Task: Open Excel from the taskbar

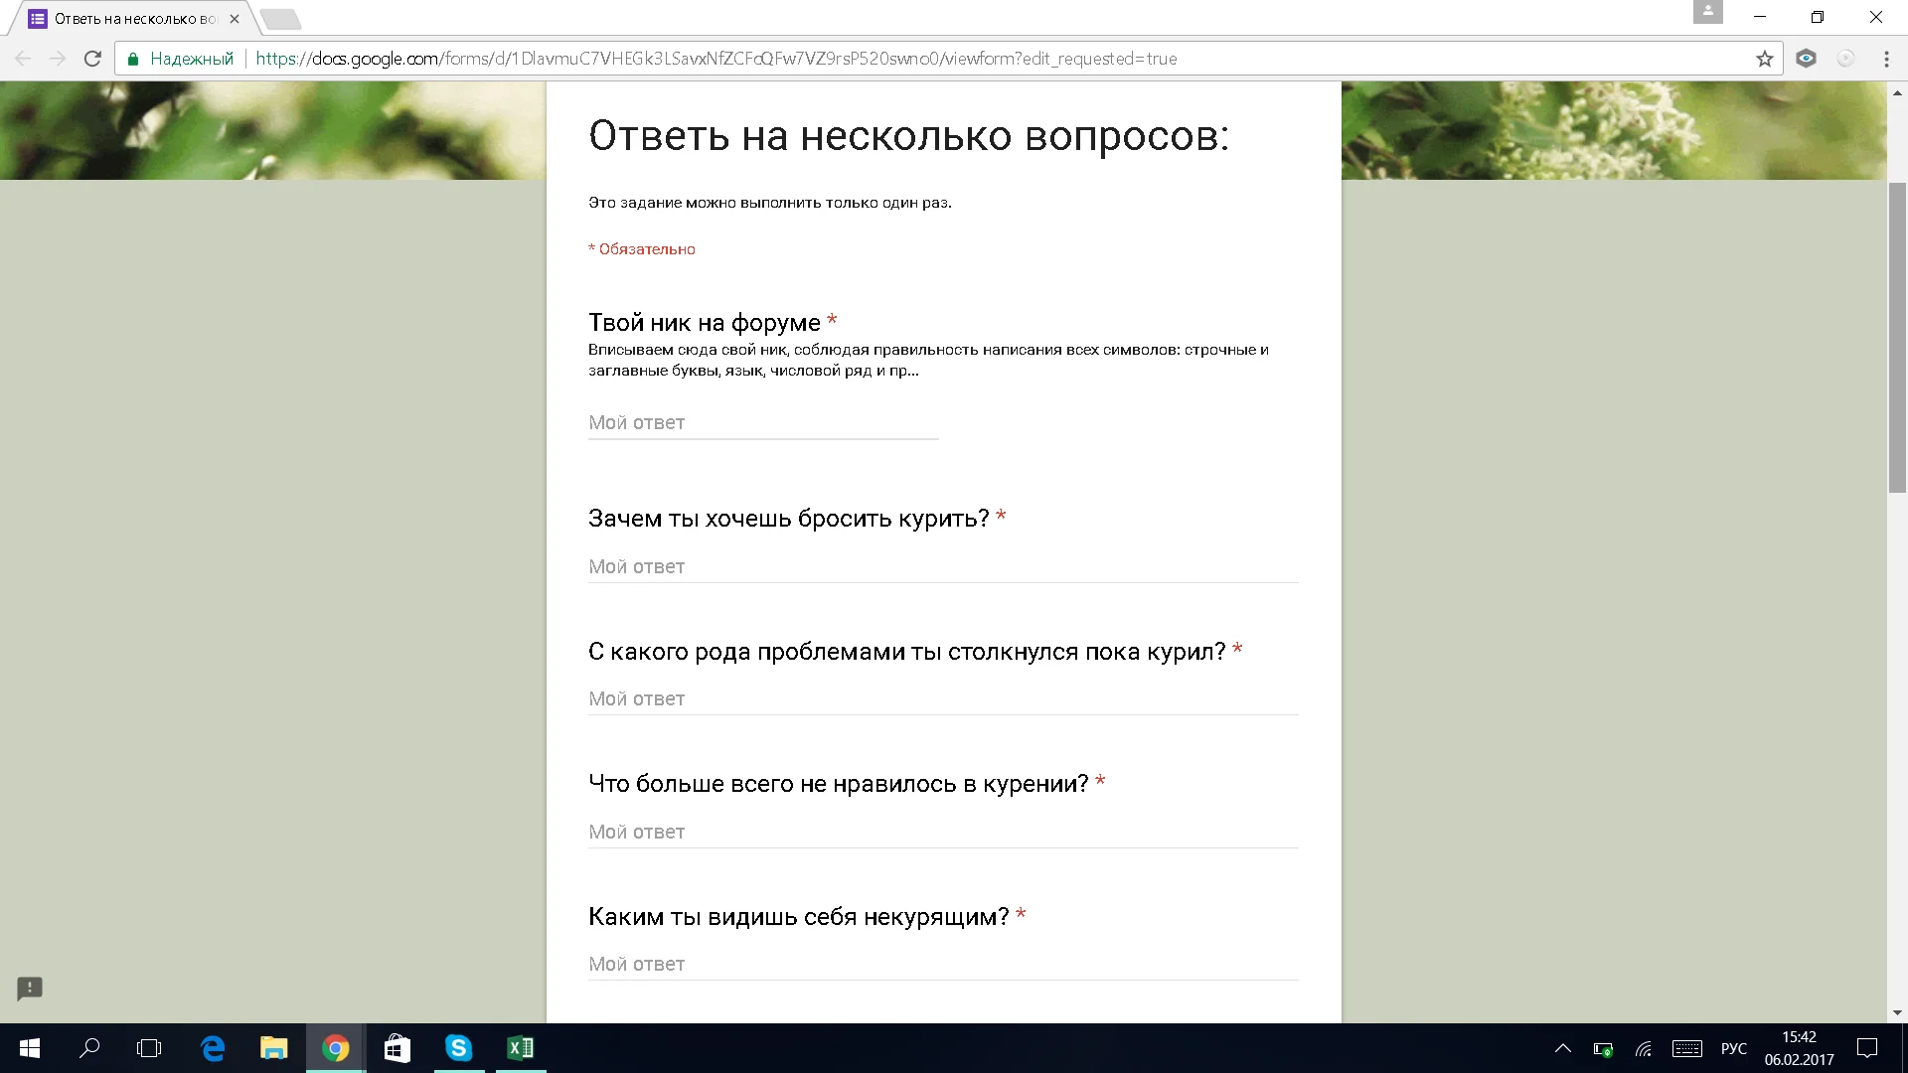Action: pyautogui.click(x=520, y=1048)
